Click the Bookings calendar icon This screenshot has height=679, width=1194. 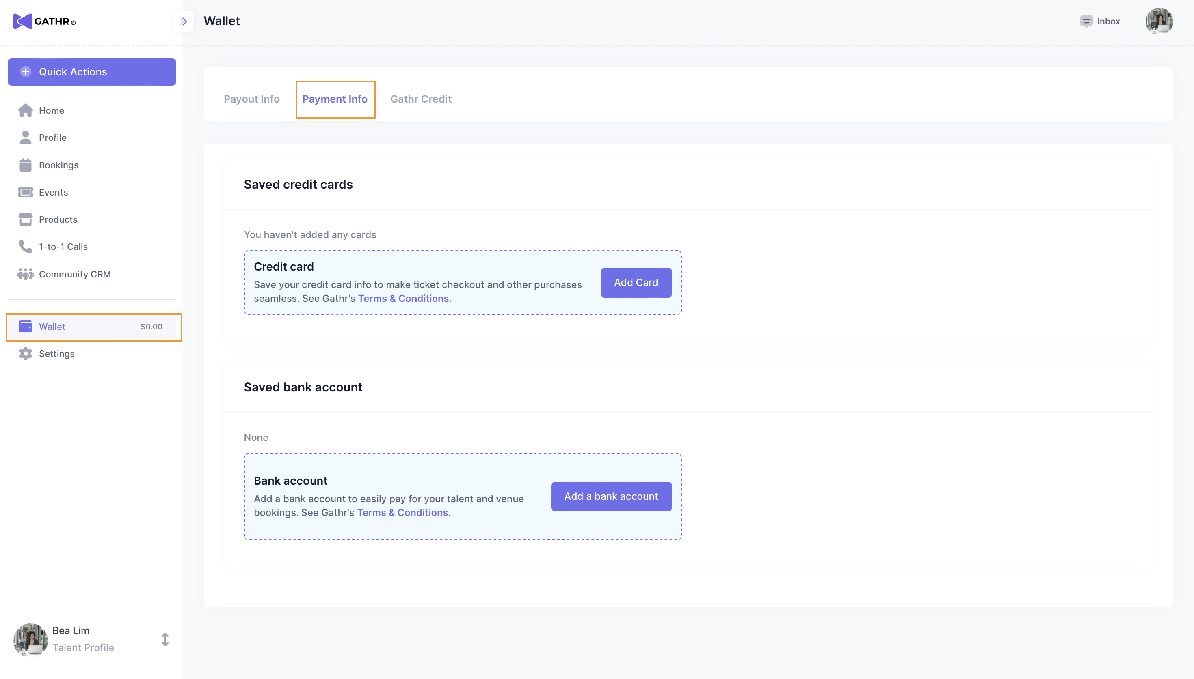point(25,165)
